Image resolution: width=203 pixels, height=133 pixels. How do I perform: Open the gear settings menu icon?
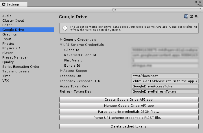[197, 16]
